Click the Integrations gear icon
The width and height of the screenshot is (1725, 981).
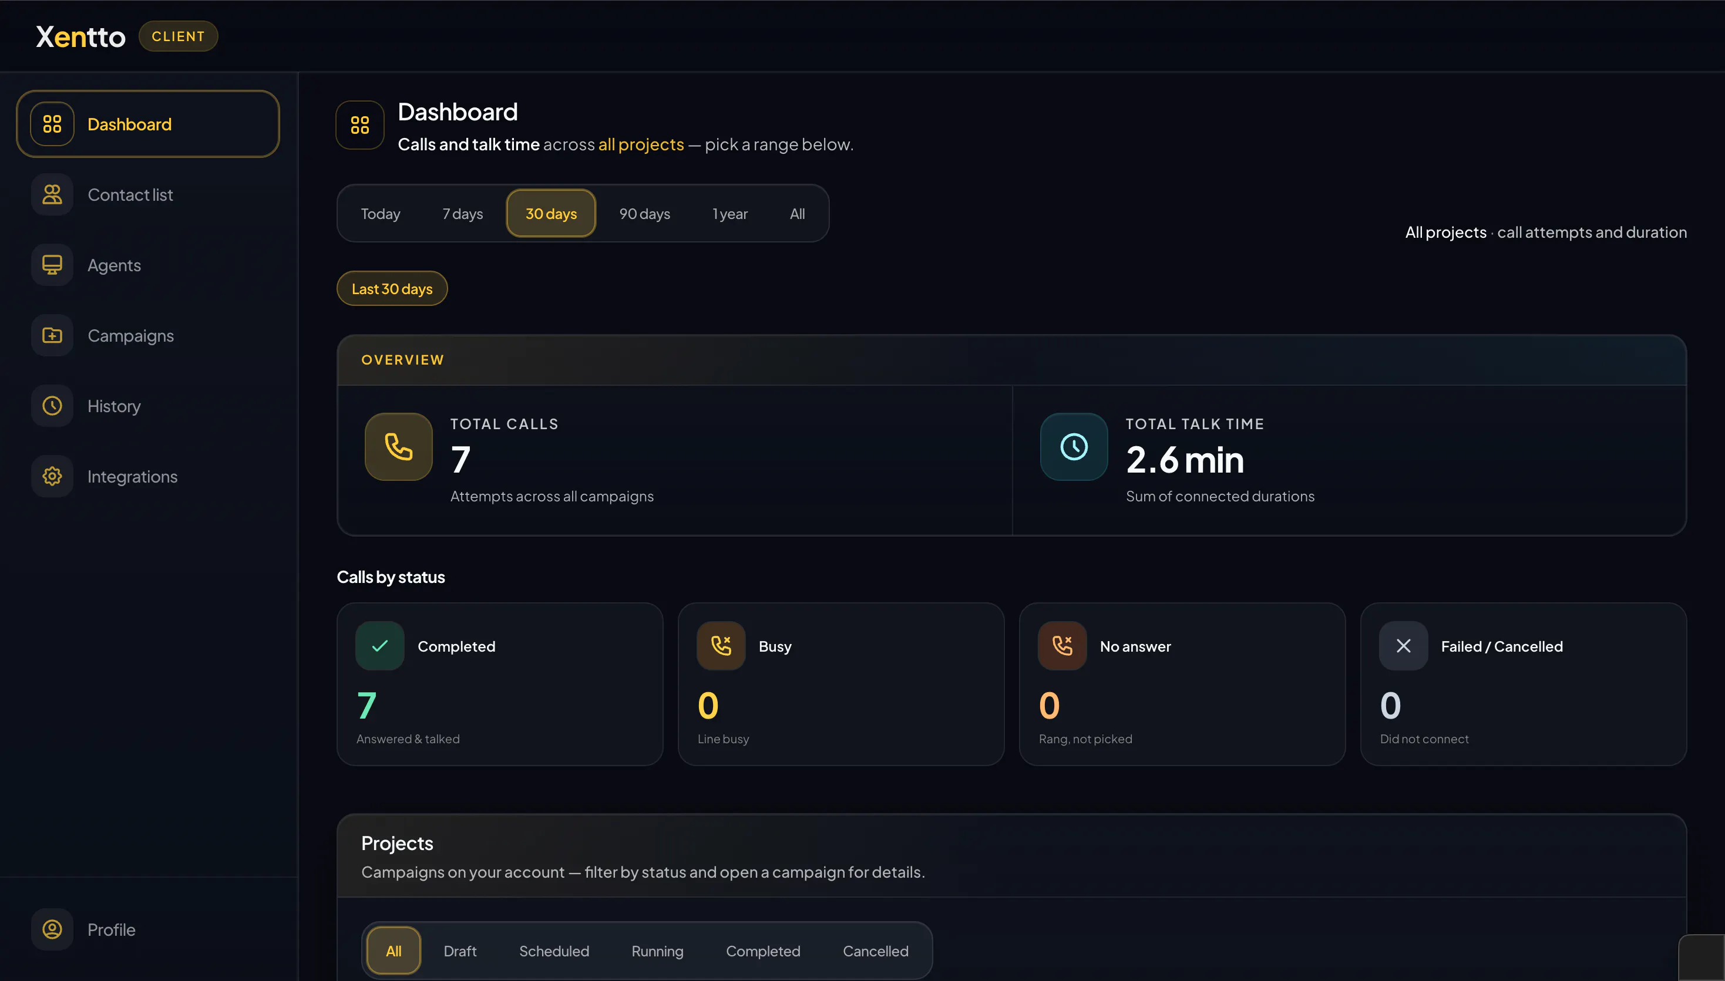tap(52, 476)
